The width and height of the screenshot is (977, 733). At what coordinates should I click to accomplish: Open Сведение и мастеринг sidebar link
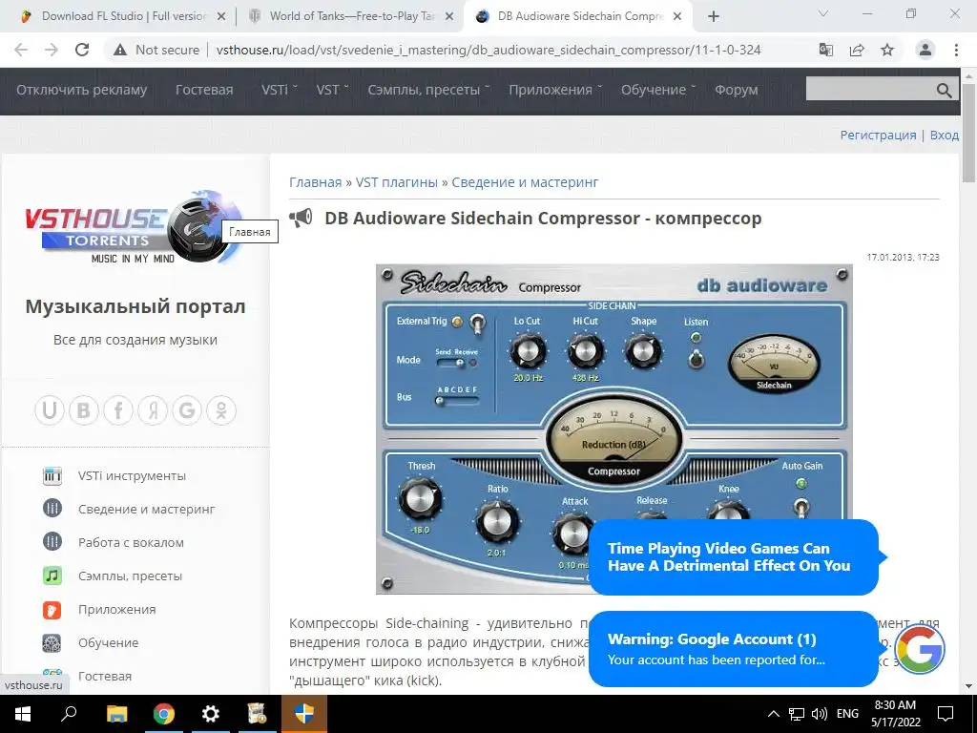point(146,509)
